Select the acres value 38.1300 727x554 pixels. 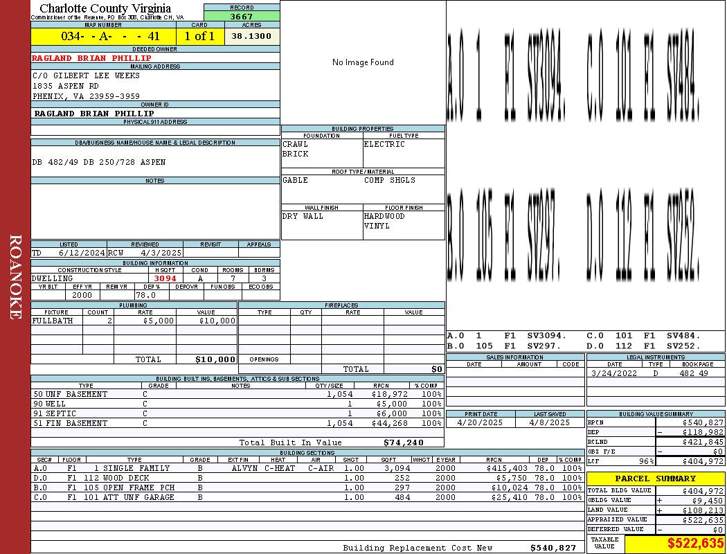(251, 36)
